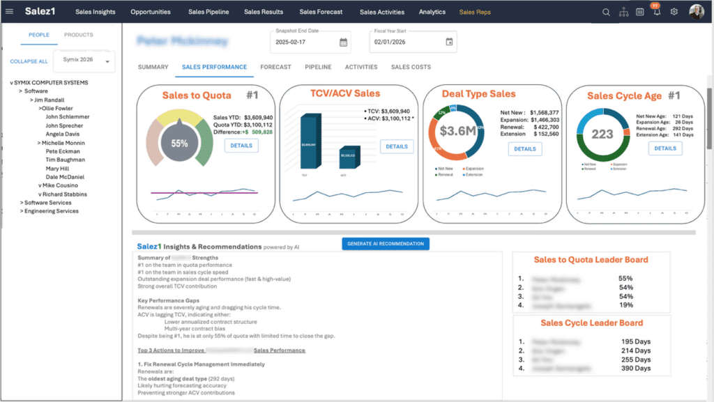Switch to the Products tab
The image size is (714, 402).
[78, 35]
